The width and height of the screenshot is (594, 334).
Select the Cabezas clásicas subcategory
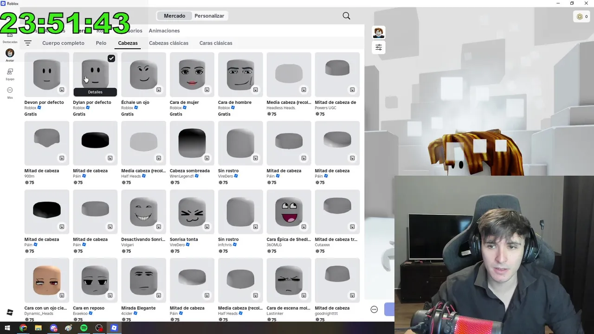[x=168, y=43]
